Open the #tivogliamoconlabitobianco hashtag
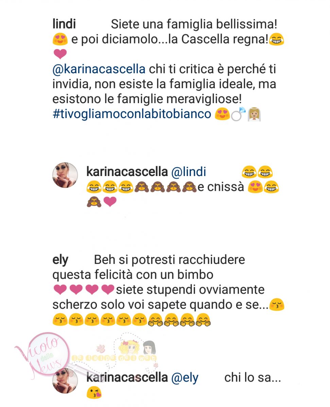 click(132, 114)
